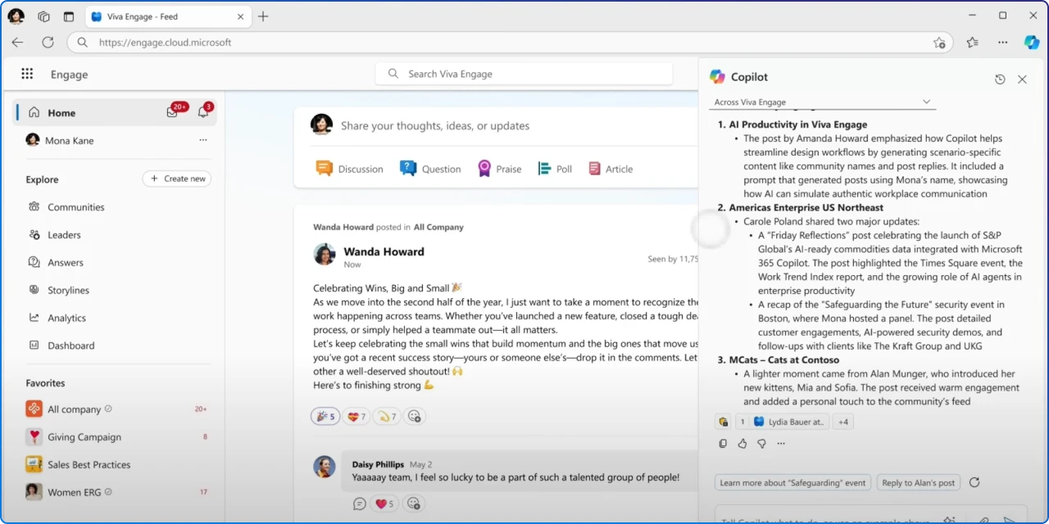Open All Company link in post header
1049x524 pixels.
point(438,227)
